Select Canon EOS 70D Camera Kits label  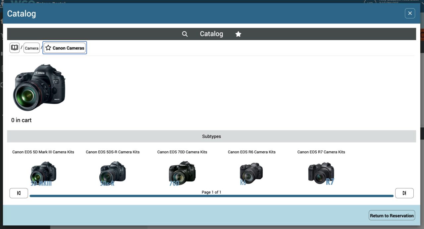pyautogui.click(x=182, y=152)
